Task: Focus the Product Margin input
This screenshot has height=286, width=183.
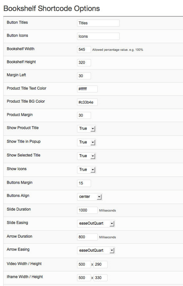Action: pos(84,115)
